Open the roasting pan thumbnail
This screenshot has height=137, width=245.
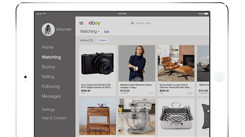(176, 117)
